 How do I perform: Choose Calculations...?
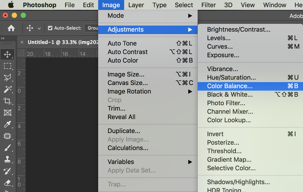point(148,148)
